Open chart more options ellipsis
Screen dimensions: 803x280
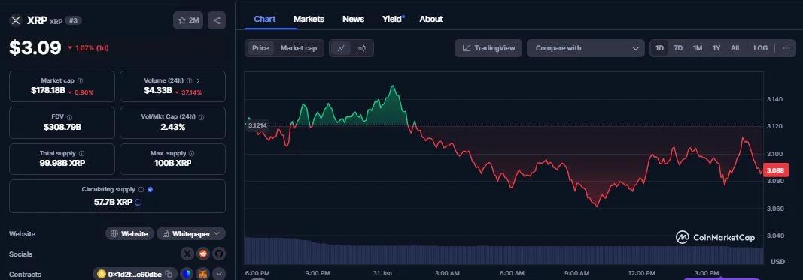786,48
